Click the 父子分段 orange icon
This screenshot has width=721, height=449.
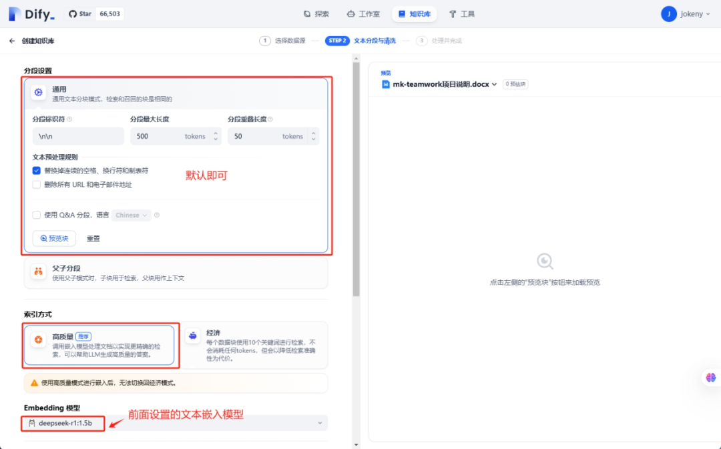tap(39, 271)
